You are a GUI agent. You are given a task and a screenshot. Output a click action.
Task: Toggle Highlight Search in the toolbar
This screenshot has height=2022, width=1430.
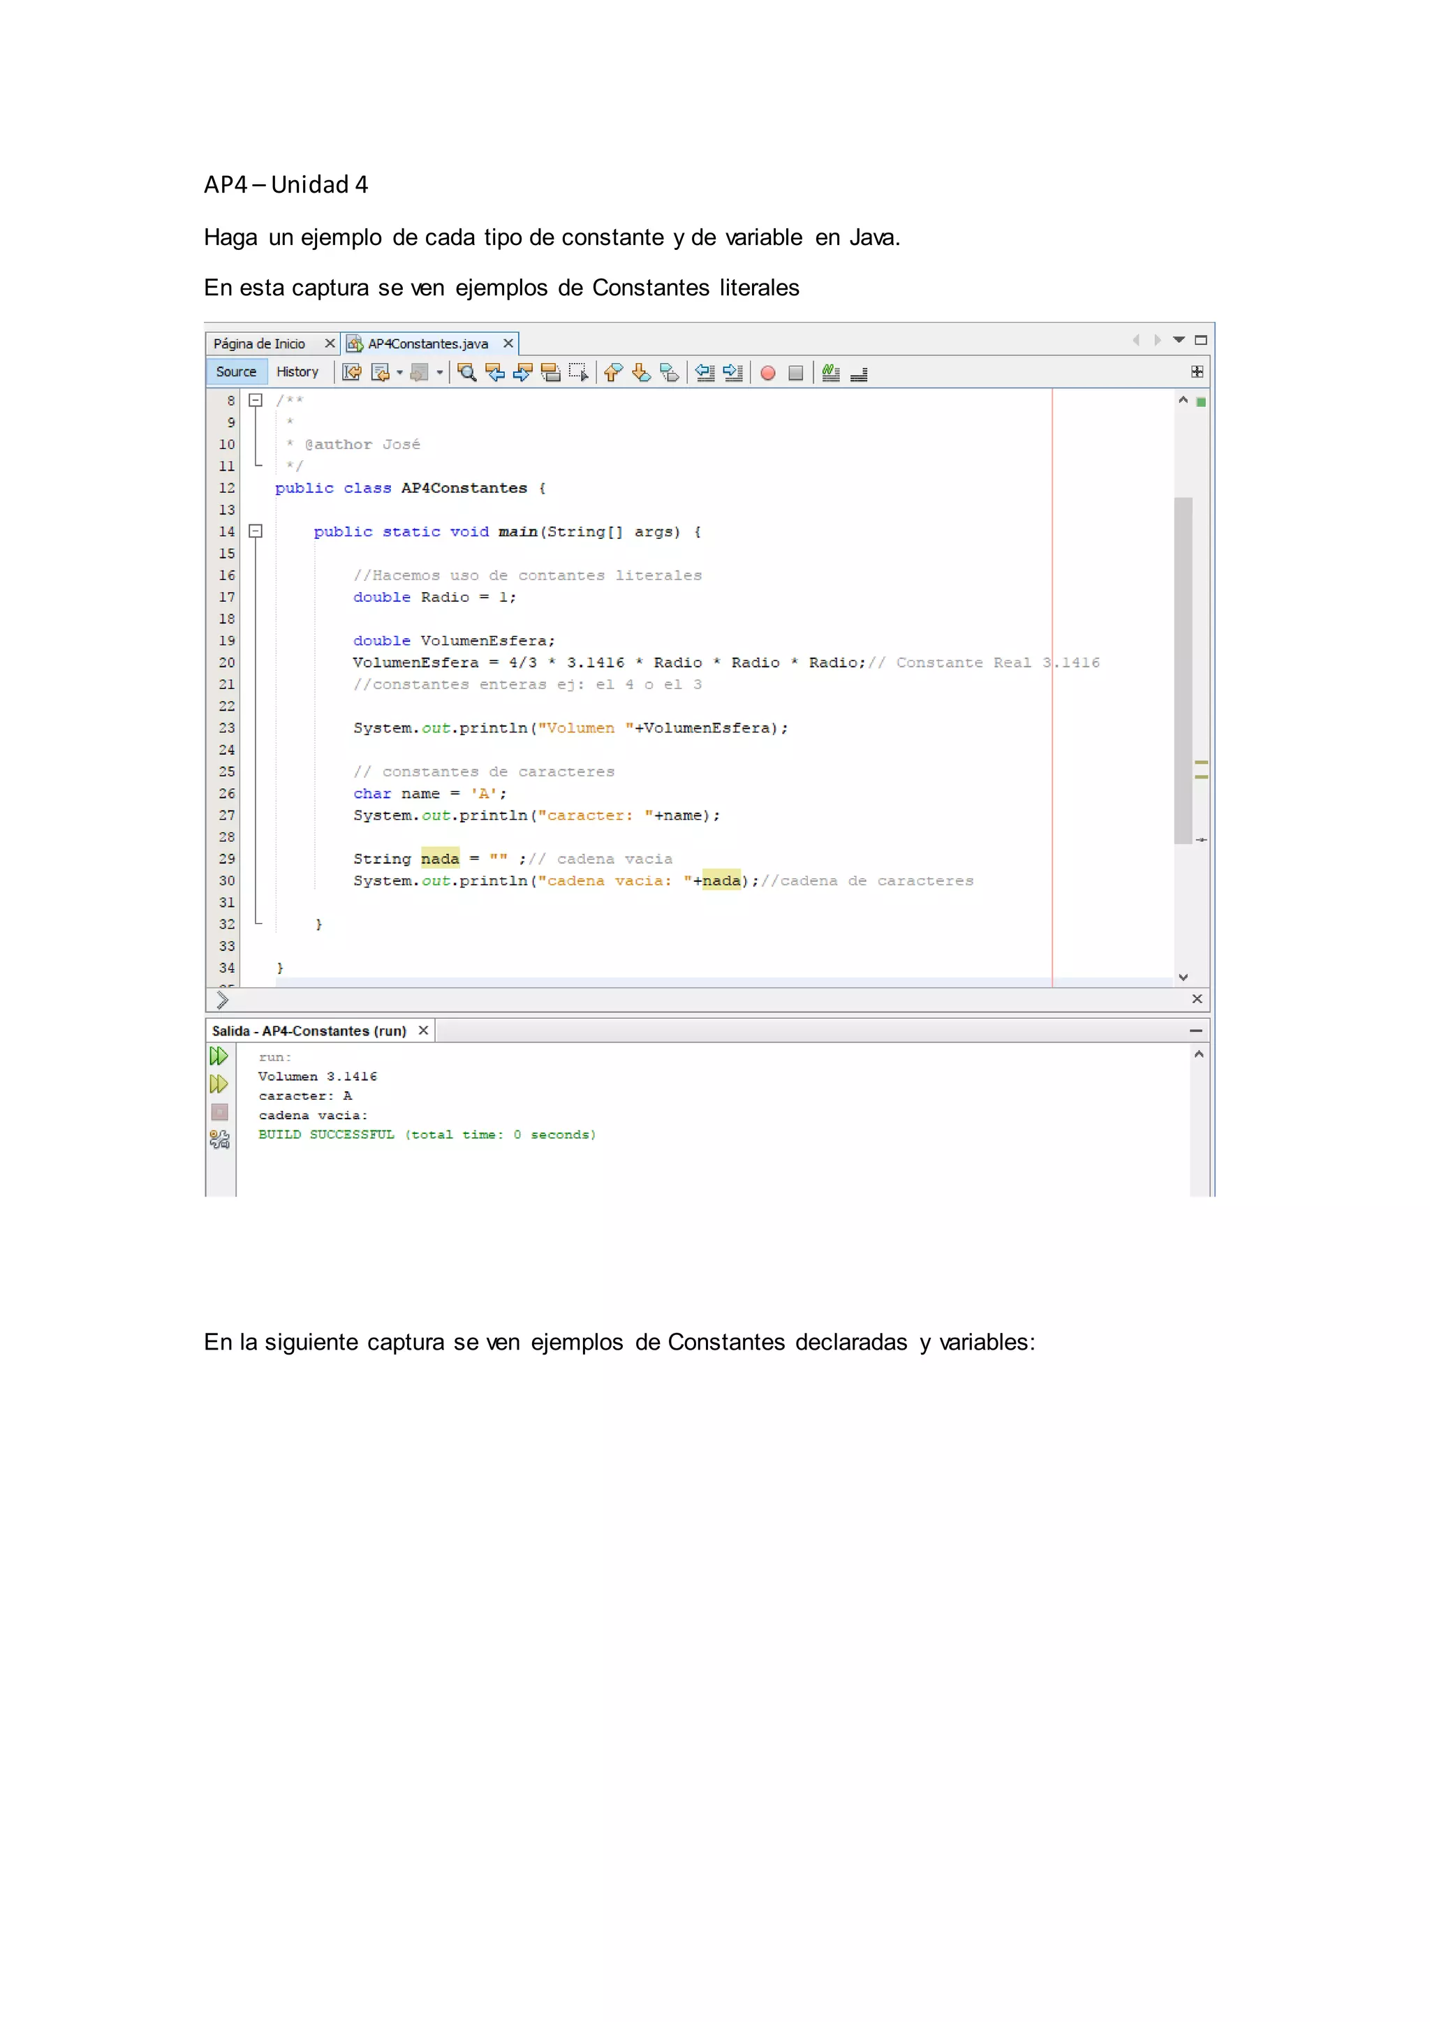pos(550,373)
